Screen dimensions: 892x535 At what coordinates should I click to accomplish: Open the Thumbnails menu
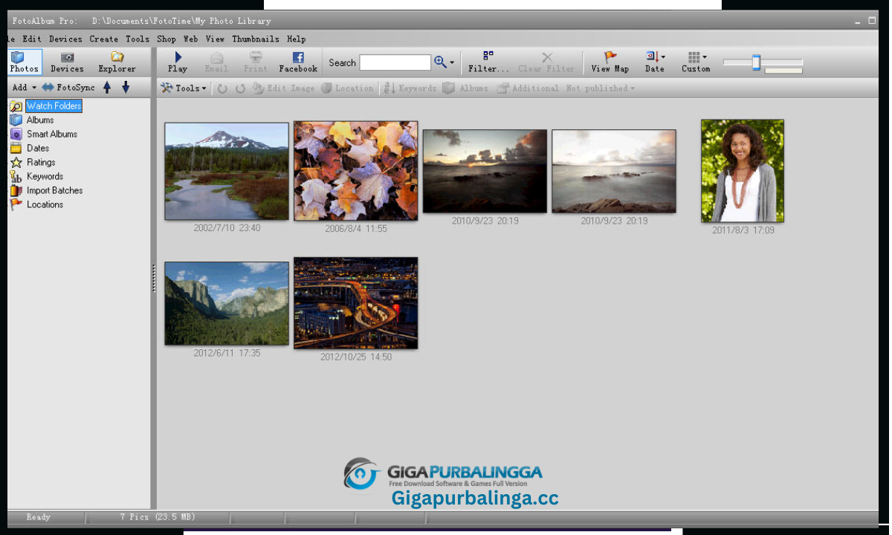(256, 39)
